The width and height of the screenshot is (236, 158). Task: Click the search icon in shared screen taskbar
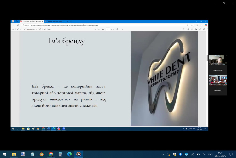click(18, 129)
